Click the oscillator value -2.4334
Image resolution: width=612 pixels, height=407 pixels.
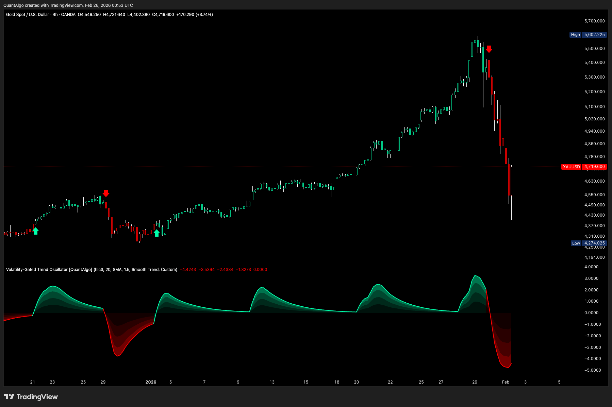pyautogui.click(x=226, y=270)
